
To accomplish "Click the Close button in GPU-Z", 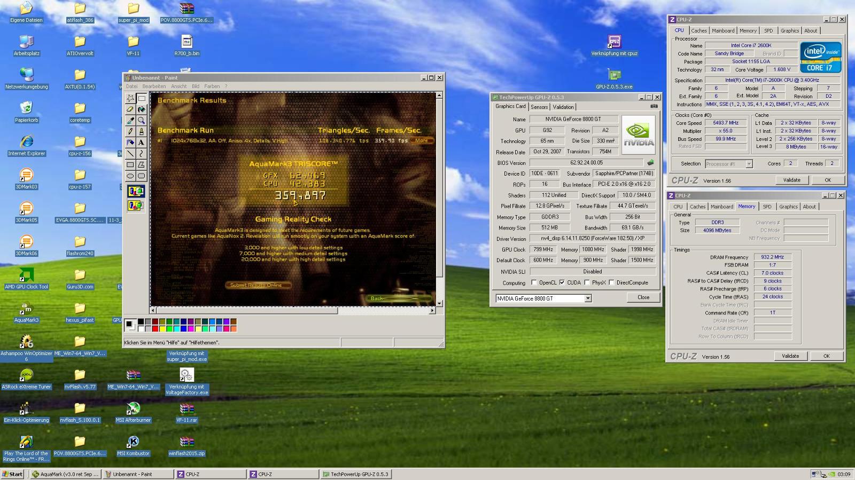I will coord(643,297).
